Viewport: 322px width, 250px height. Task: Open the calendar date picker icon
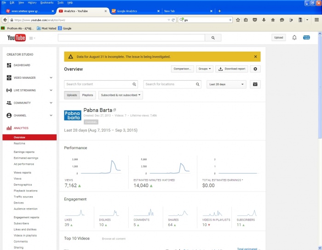tap(255, 84)
